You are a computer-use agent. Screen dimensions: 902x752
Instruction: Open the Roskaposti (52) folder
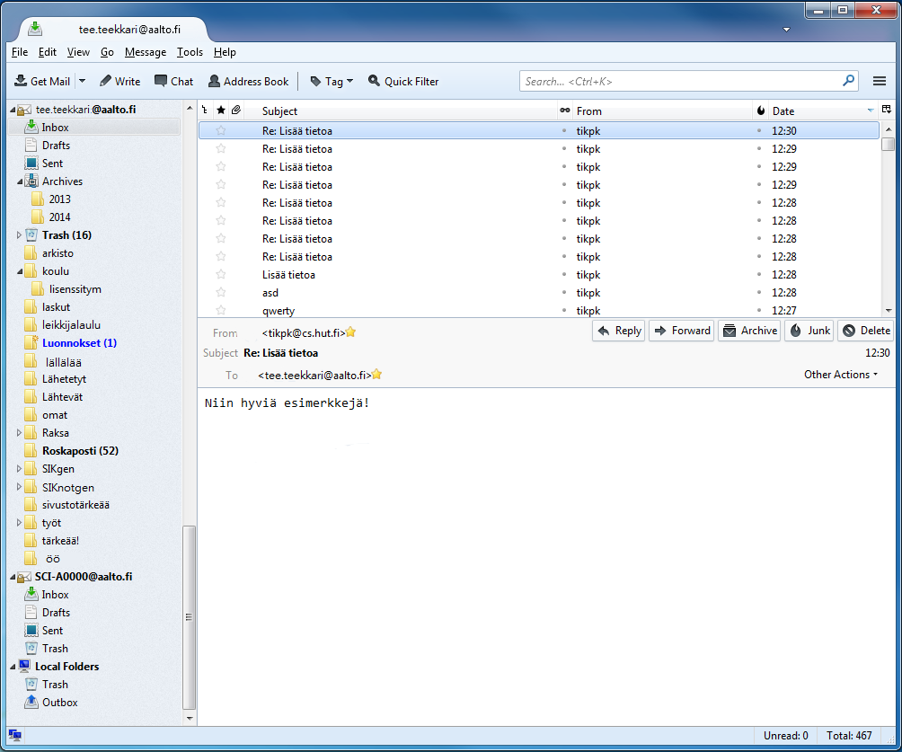coord(80,451)
